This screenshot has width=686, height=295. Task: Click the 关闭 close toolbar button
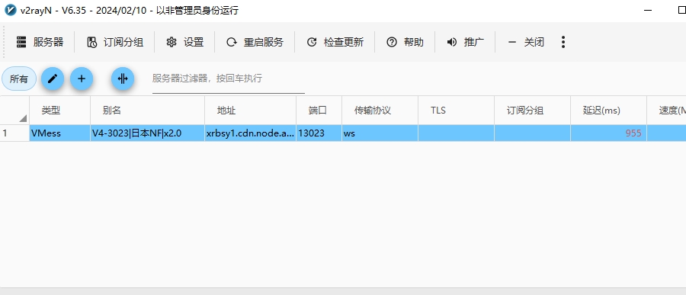(525, 42)
